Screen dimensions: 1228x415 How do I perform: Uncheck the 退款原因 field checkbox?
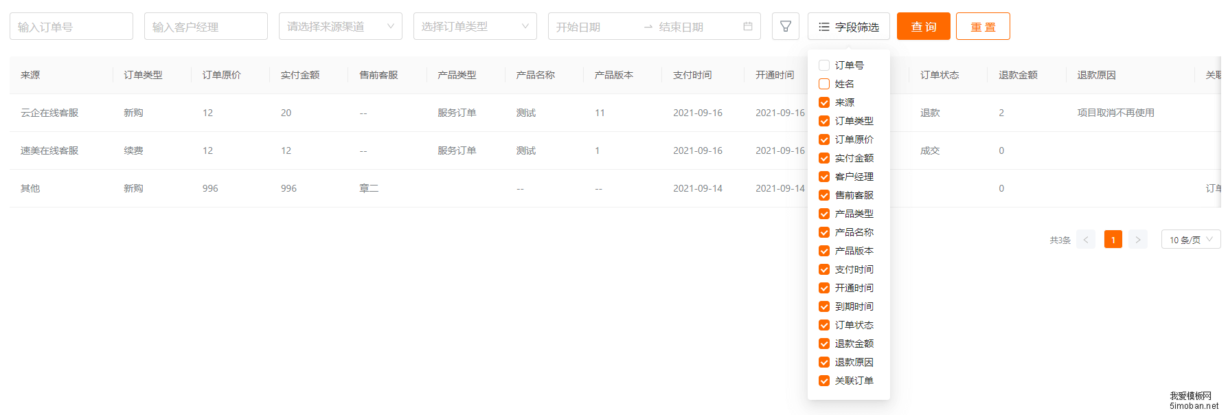point(824,362)
